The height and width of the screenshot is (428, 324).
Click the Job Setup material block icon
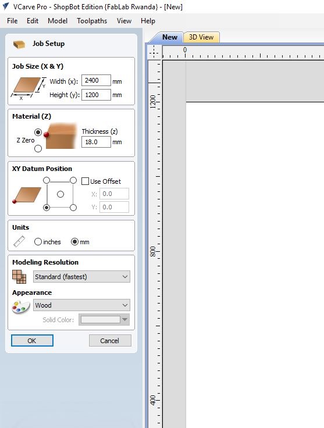pos(19,44)
